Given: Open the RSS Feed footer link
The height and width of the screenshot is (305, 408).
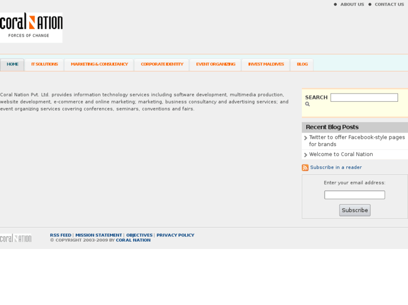Looking at the screenshot, I should pos(61,235).
